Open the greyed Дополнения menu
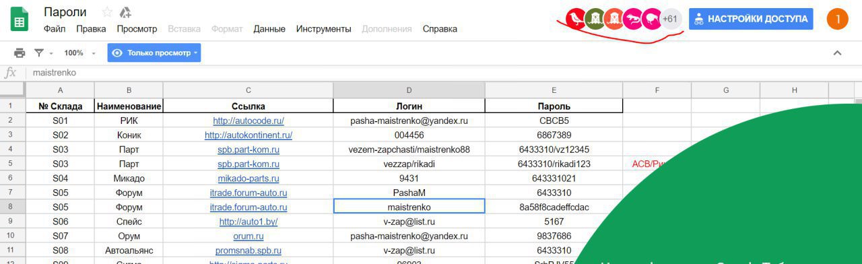Image resolution: width=862 pixels, height=264 pixels. pyautogui.click(x=387, y=29)
